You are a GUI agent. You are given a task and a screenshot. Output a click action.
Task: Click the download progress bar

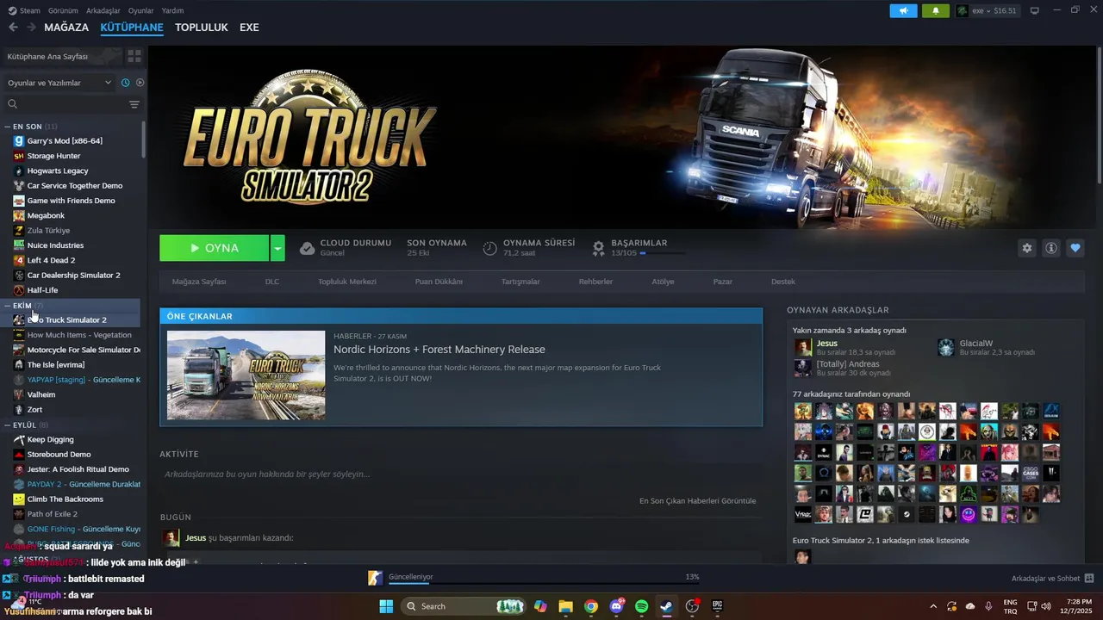click(x=544, y=583)
